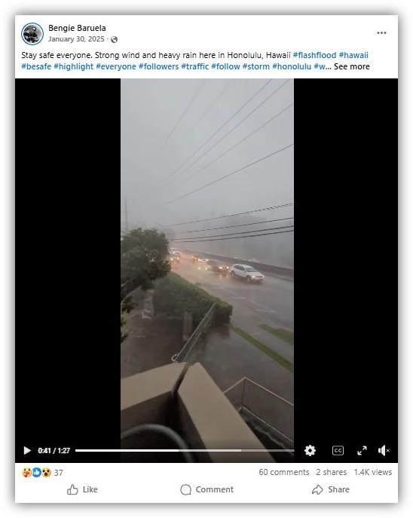Click the Bengie Baruela name link
This screenshot has height=518, width=413.
pyautogui.click(x=77, y=28)
